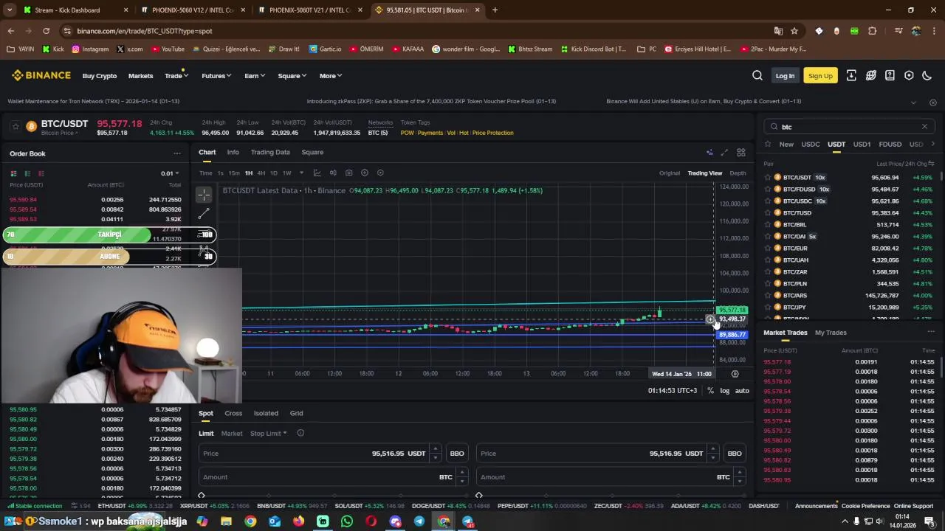Viewport: 945px width, 531px height.
Task: Open the Trading Data tab
Action: click(x=270, y=152)
